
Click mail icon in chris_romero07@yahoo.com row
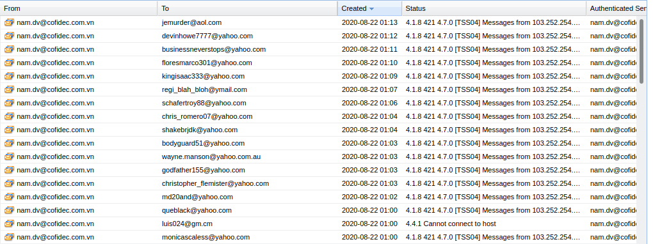point(9,116)
